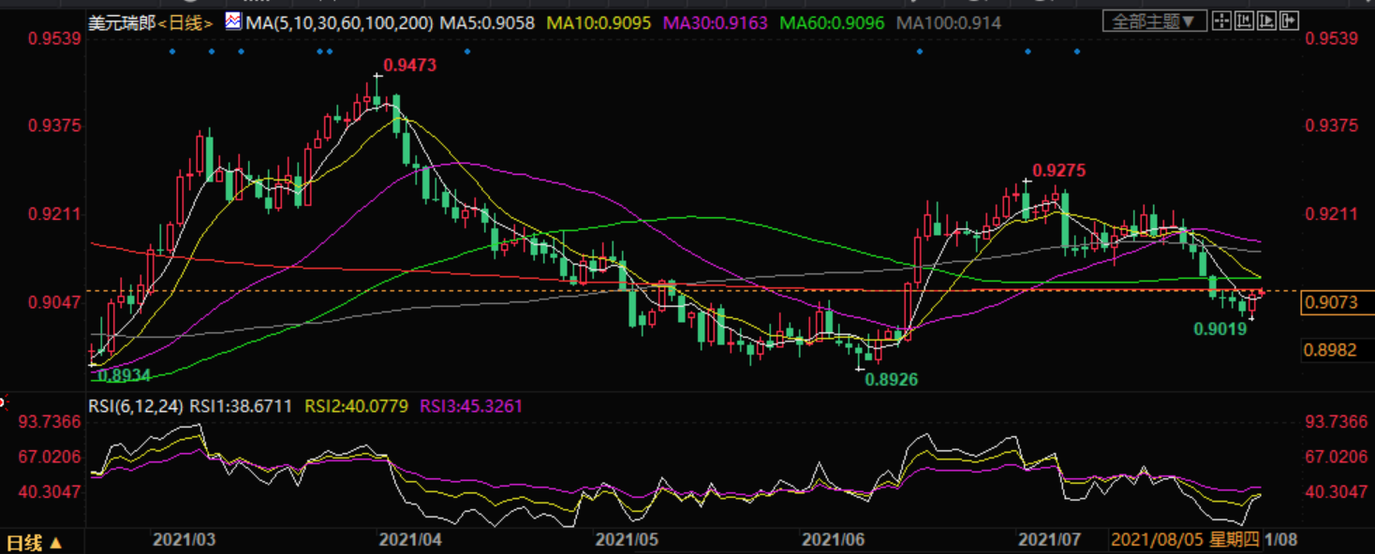Click the right-axis 0.9375 price label
The height and width of the screenshot is (554, 1375).
(1331, 126)
